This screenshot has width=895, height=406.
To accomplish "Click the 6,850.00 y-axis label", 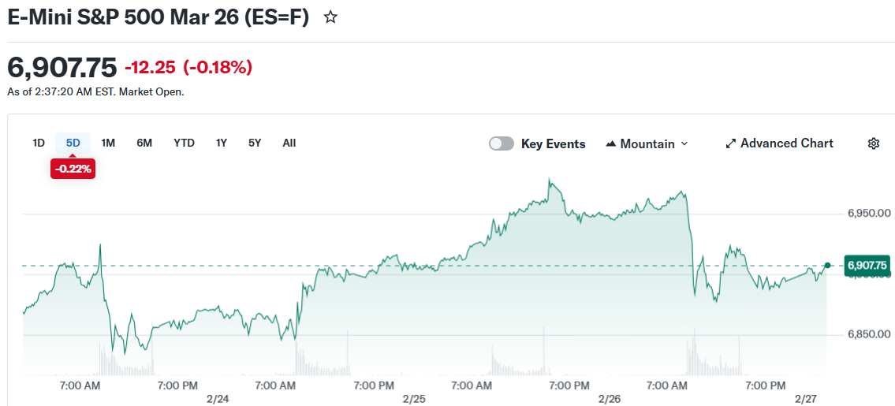I will (869, 335).
